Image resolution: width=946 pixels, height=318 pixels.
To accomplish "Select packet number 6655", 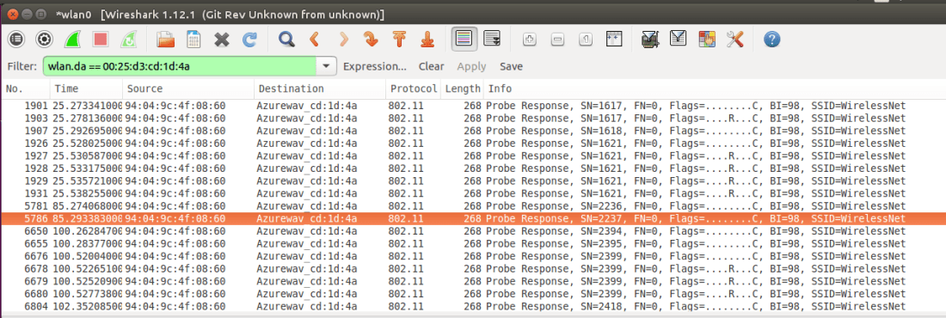I will (473, 243).
